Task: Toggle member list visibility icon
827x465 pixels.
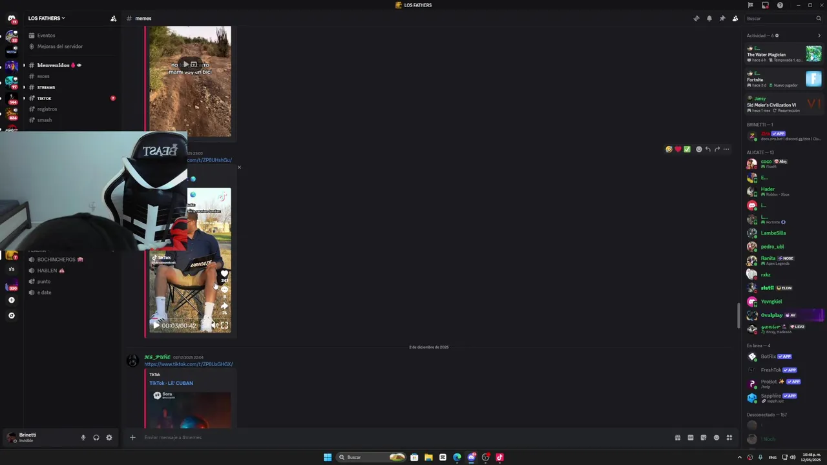Action: pos(735,18)
